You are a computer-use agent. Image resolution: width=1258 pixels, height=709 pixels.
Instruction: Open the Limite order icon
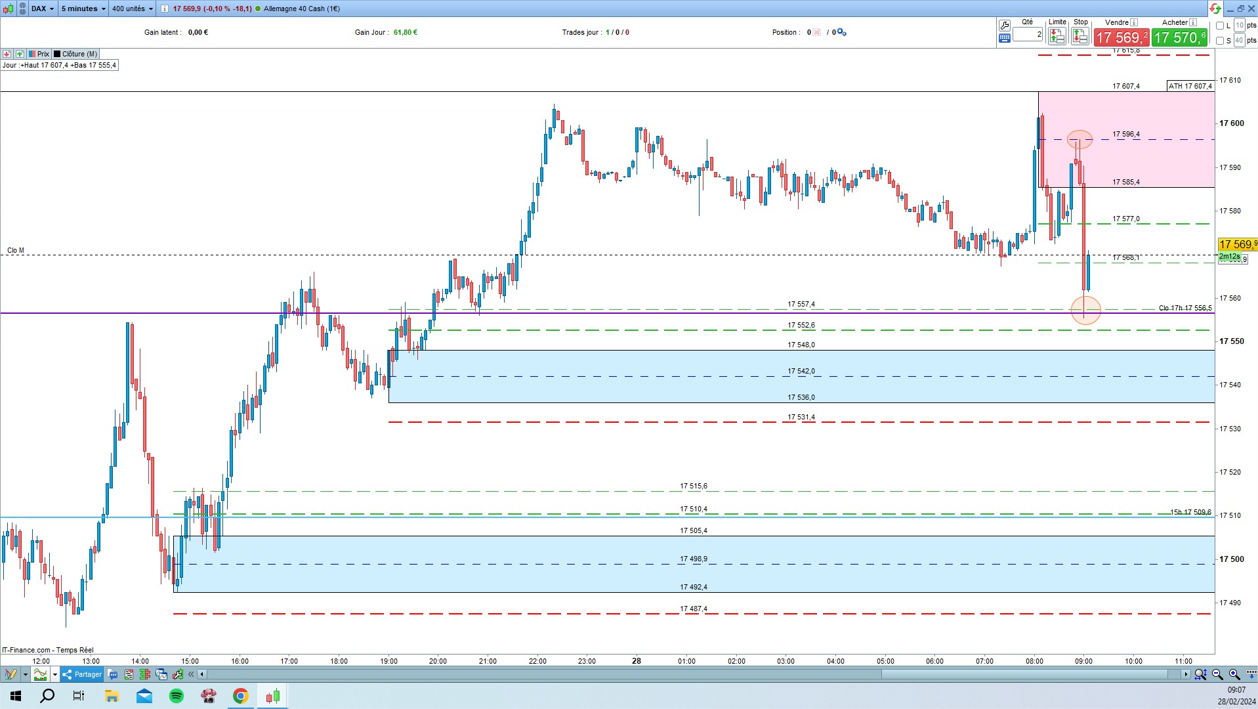(x=1057, y=37)
